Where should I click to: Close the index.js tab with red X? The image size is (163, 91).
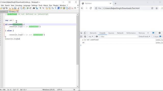click(x=17, y=12)
